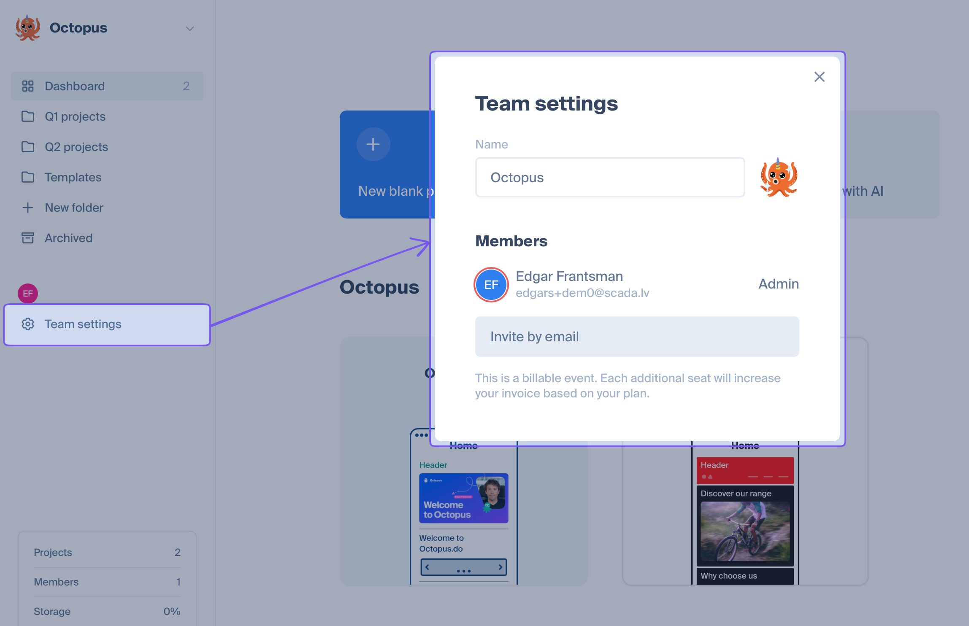Viewport: 969px width, 626px height.
Task: Open the Welcome to Octopus project thumbnail
Action: [x=463, y=498]
